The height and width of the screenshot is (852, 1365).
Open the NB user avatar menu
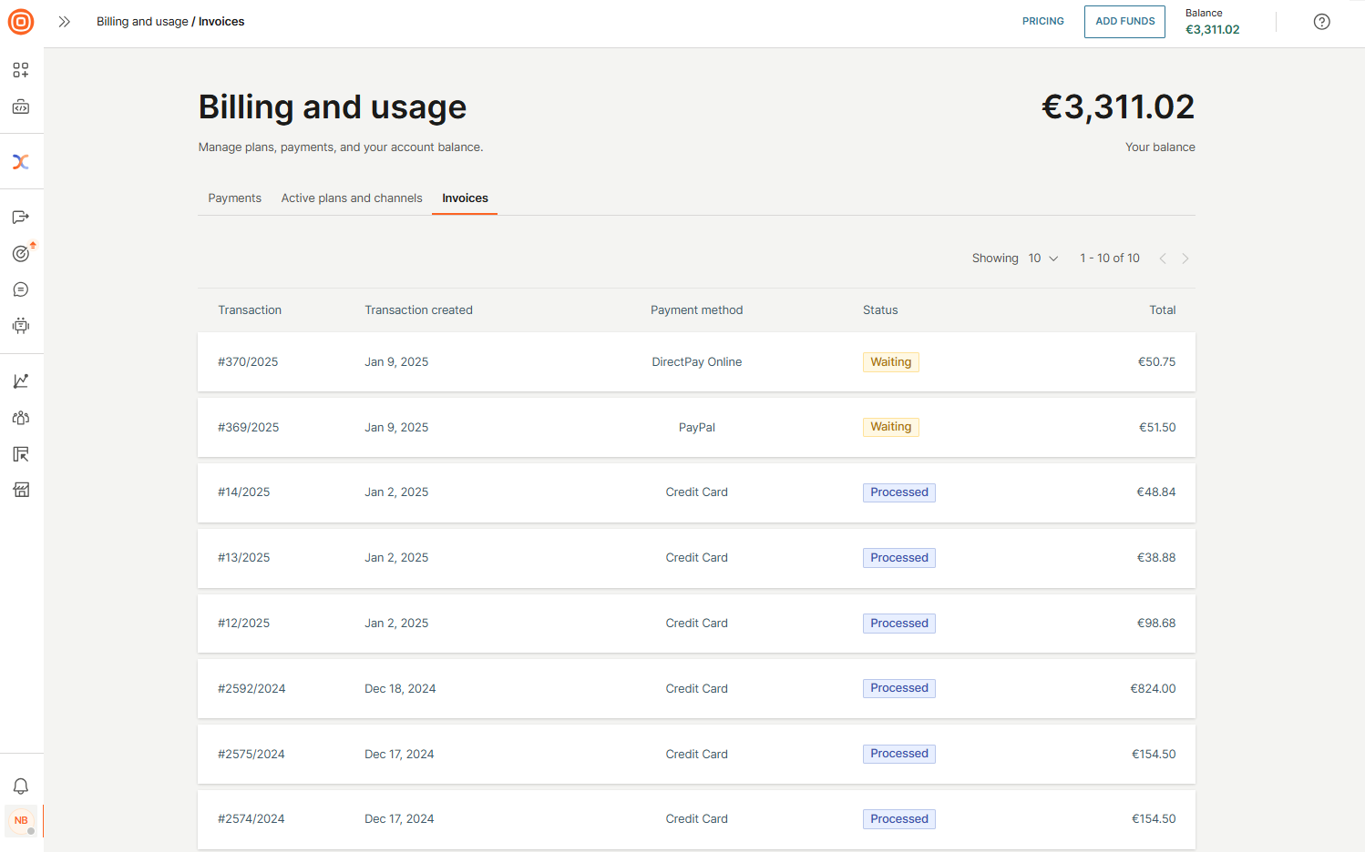pyautogui.click(x=21, y=820)
